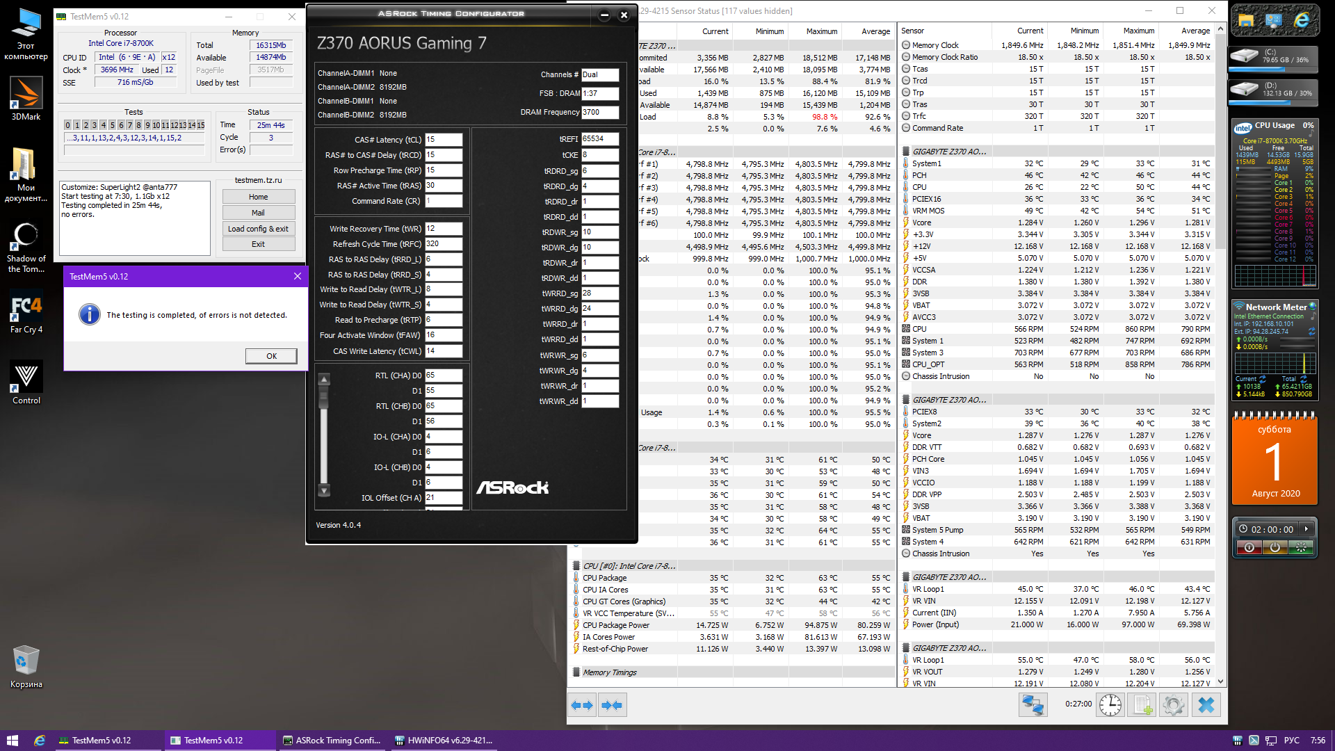1335x751 pixels.
Task: Click the Home button in TestMem5
Action: pos(258,197)
